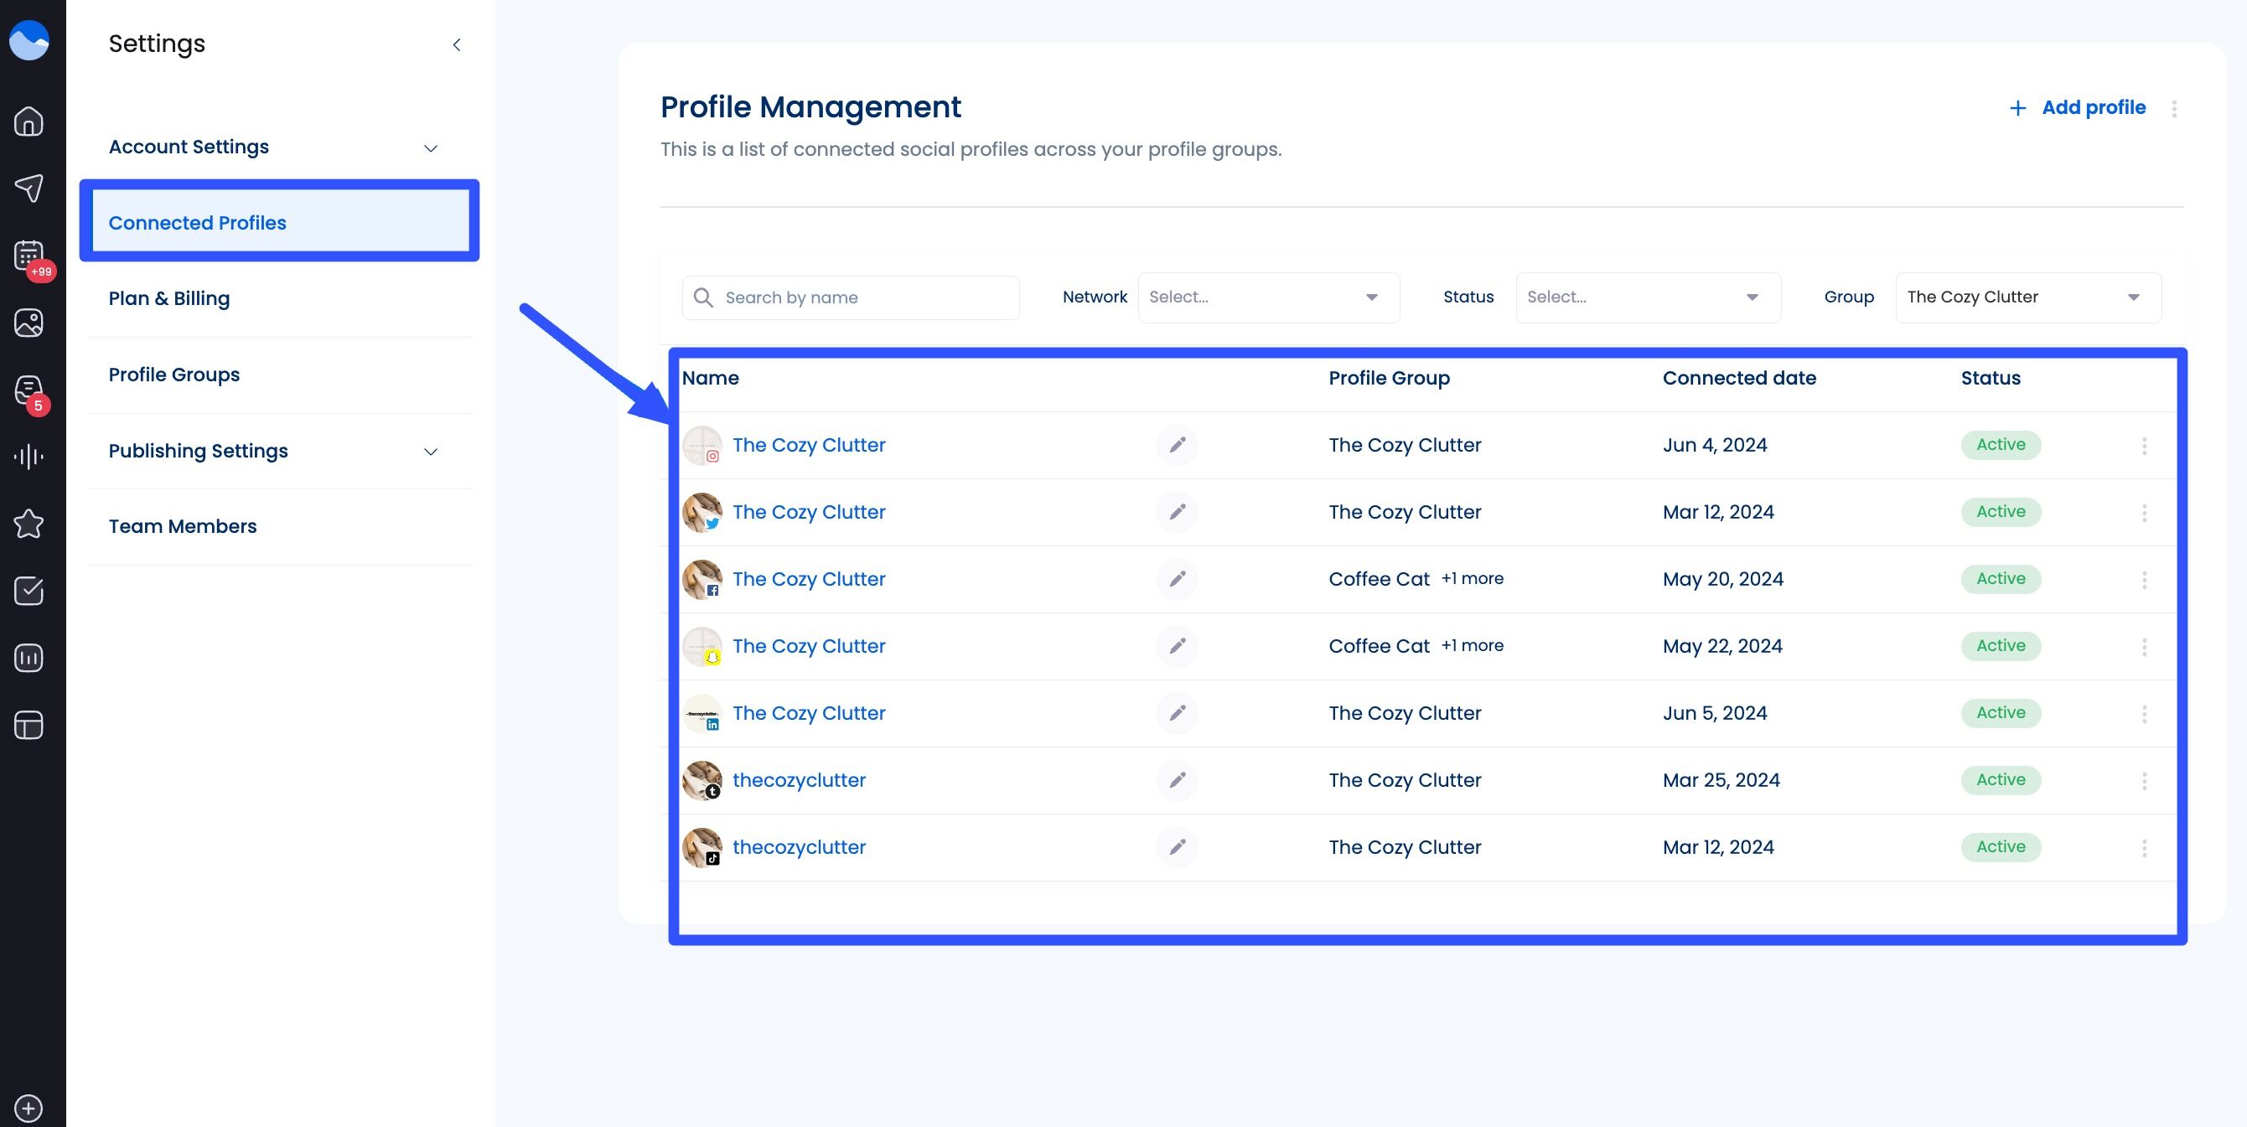Open the tasks checkmark icon
Screen dimensions: 2247x1127
[29, 592]
